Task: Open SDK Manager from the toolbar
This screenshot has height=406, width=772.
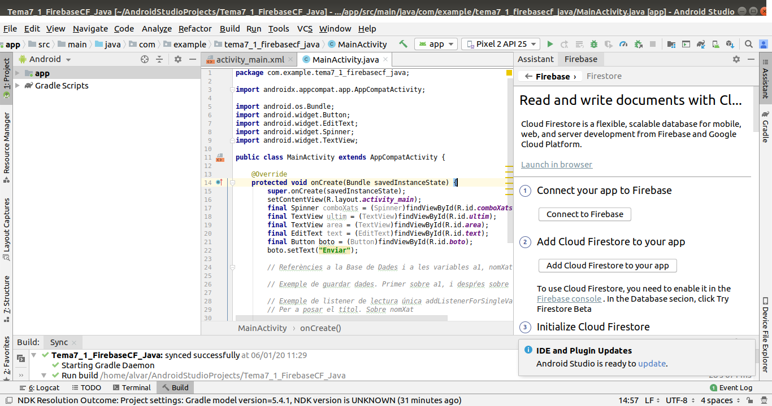Action: [x=730, y=44]
